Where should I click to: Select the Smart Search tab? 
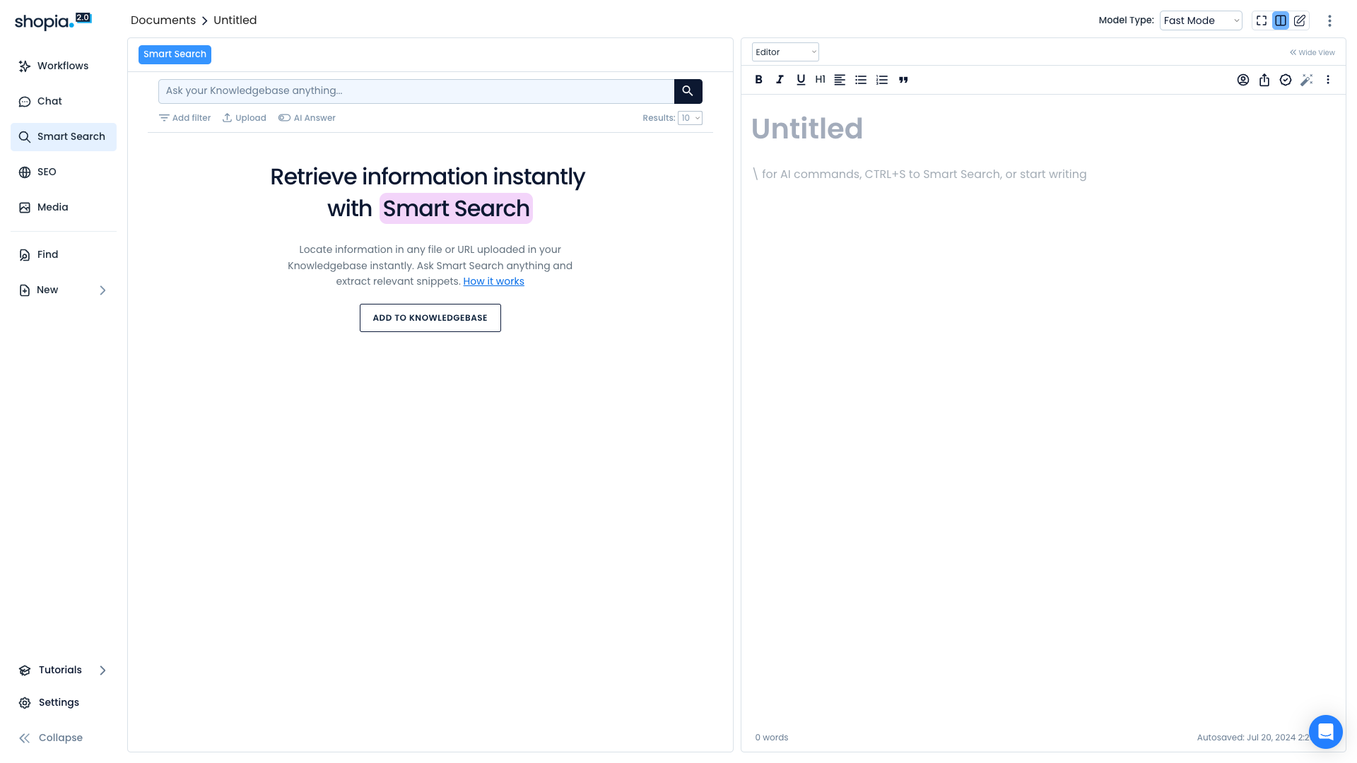(175, 54)
